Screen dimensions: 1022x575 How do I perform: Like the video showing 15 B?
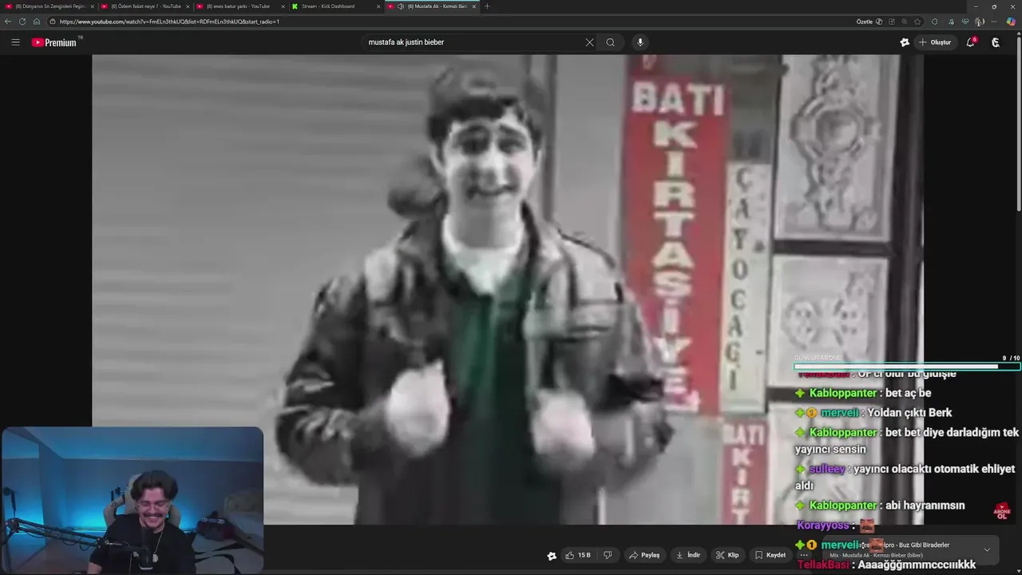[x=578, y=555]
